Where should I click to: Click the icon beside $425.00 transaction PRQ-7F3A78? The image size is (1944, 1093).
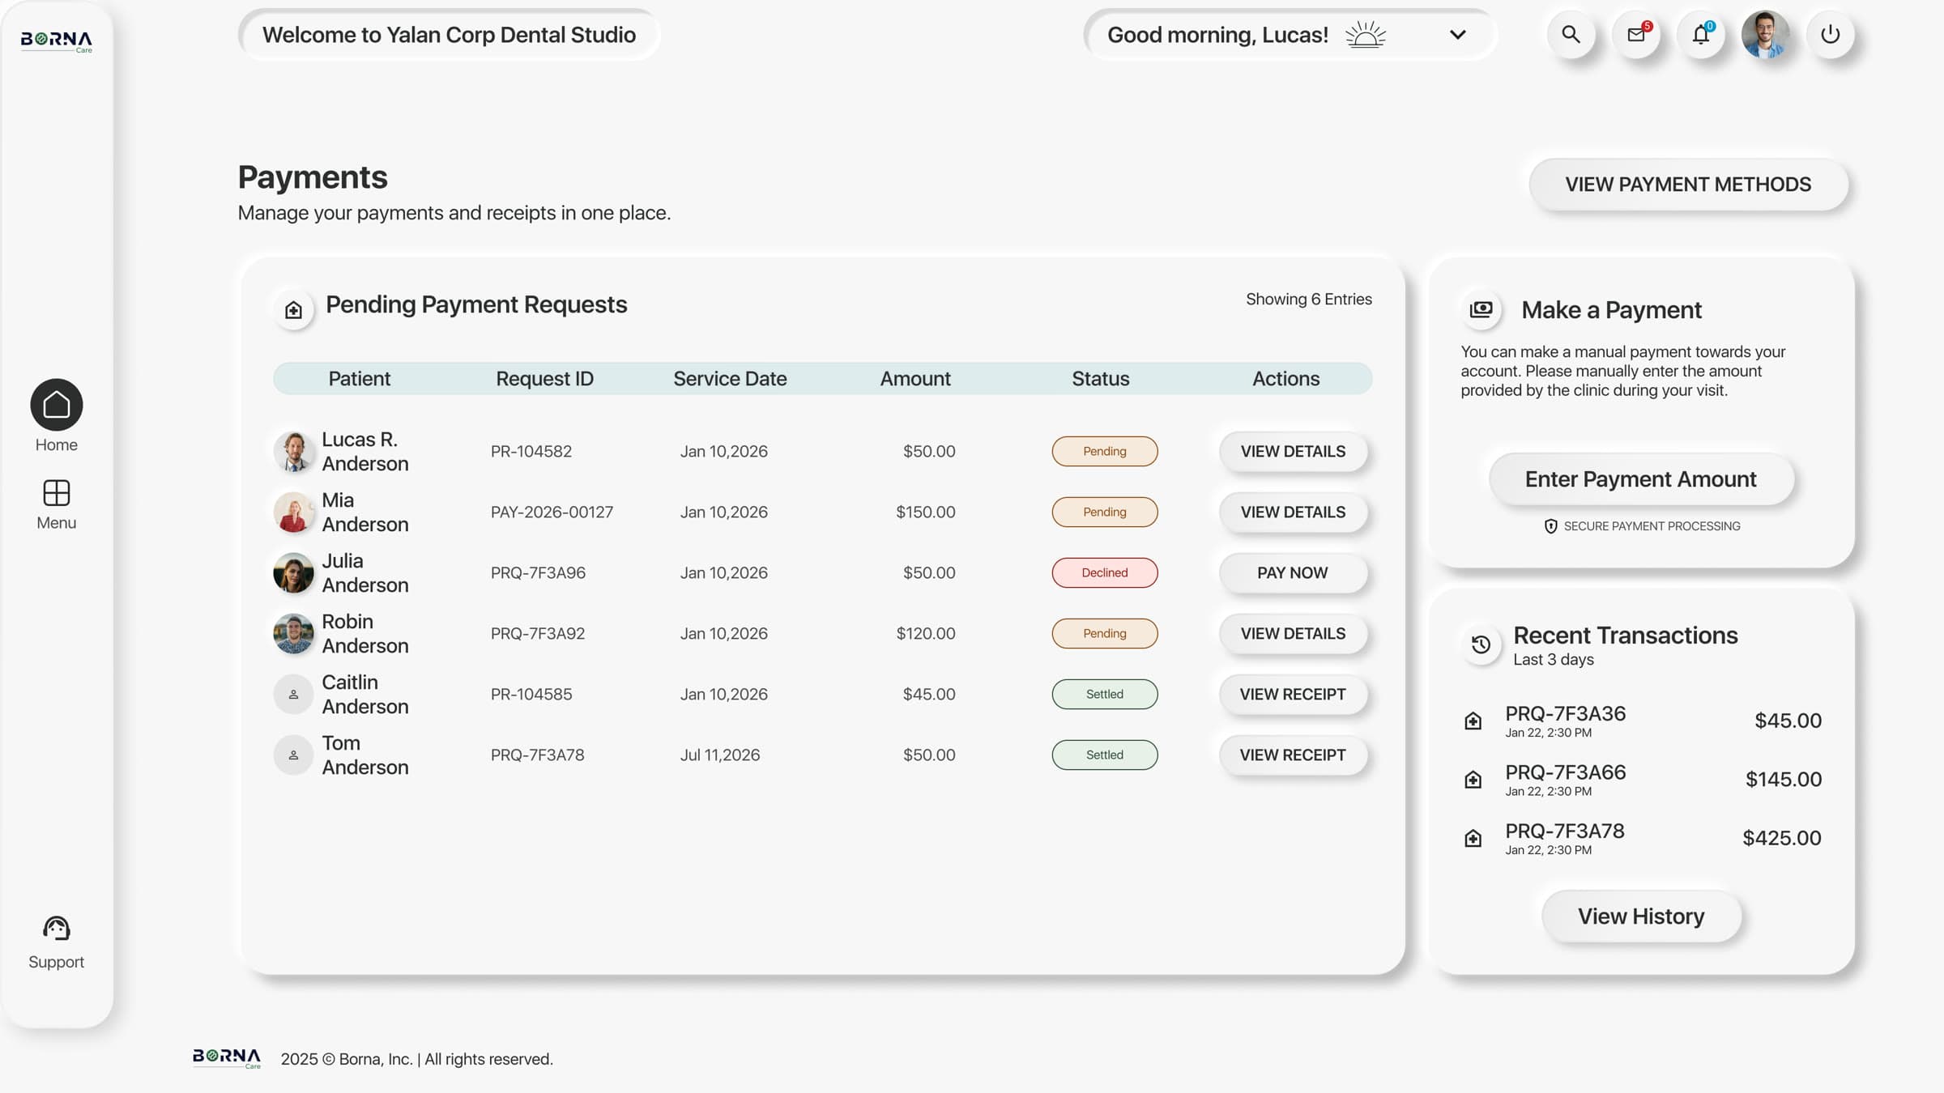1473,838
